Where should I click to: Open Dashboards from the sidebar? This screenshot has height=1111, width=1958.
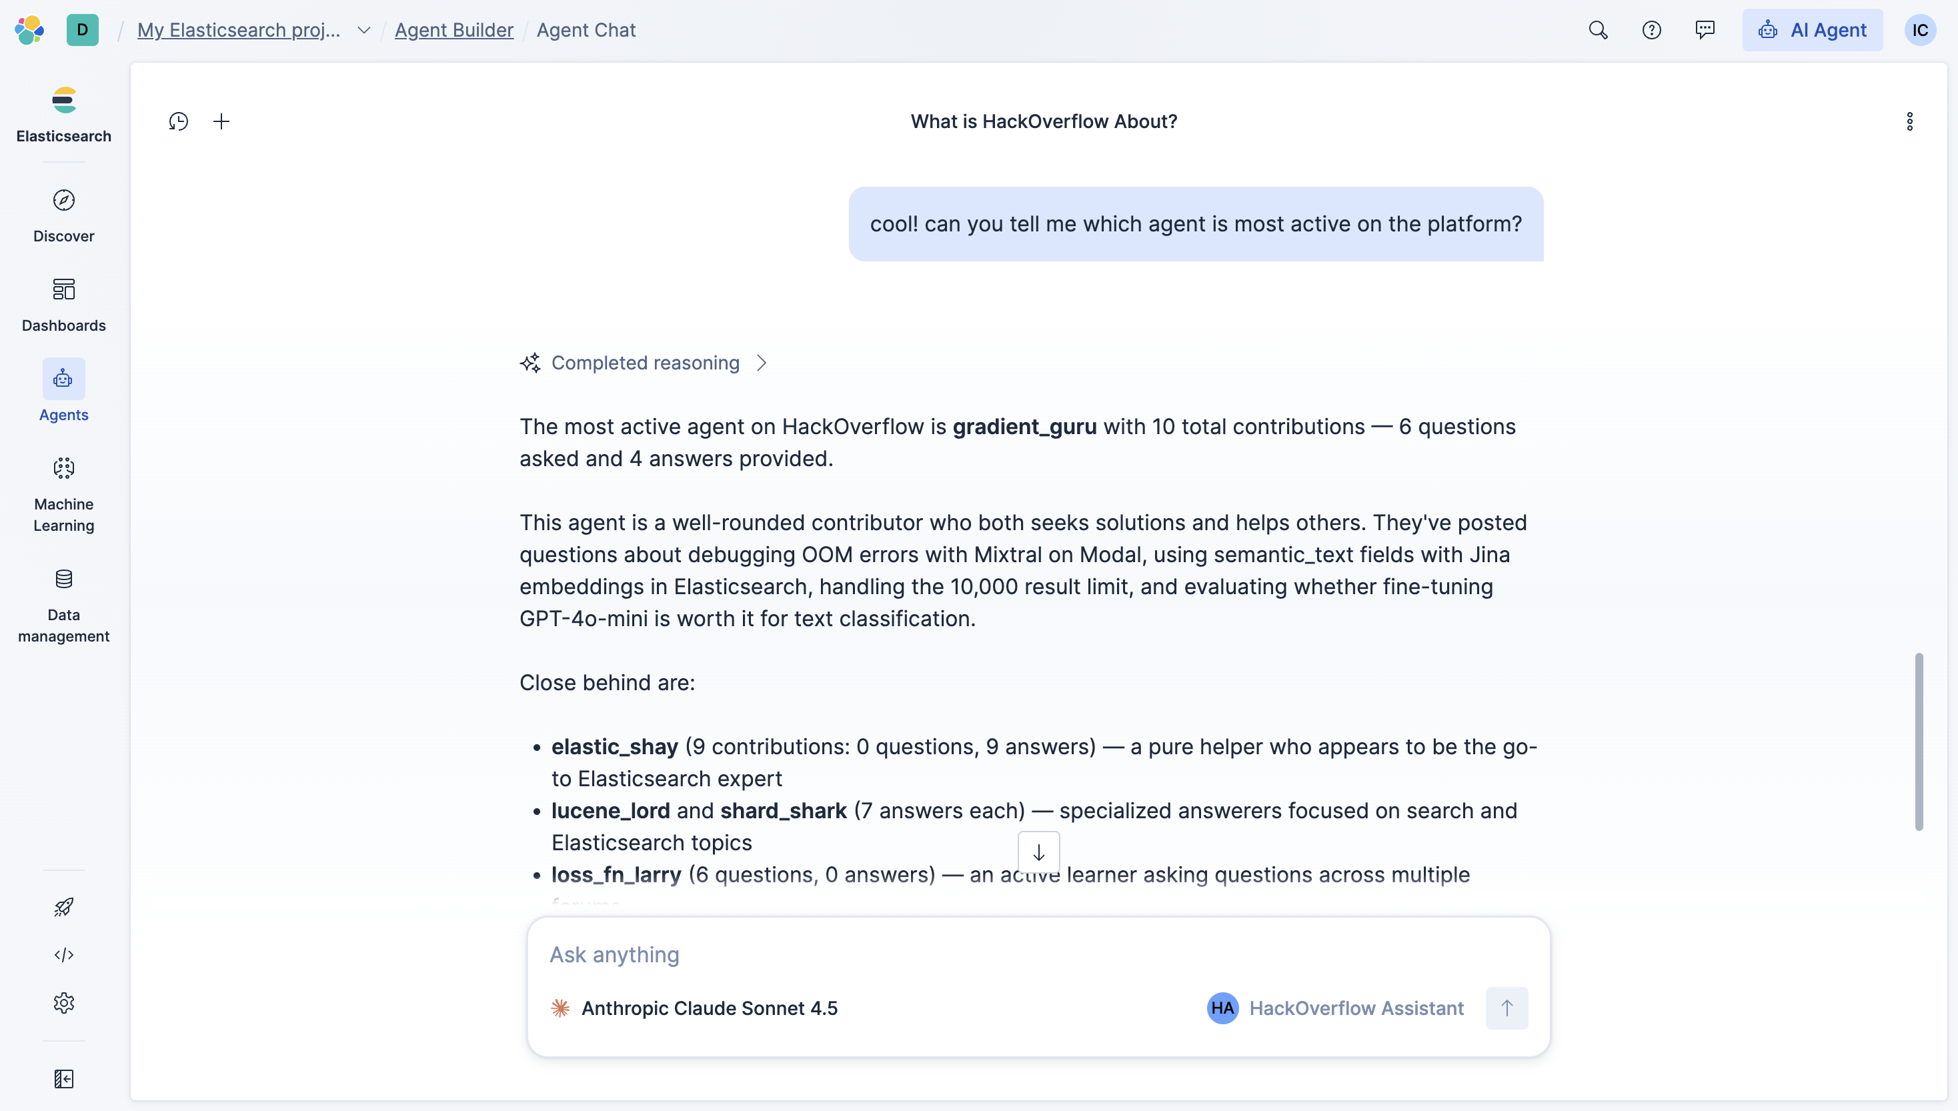[x=64, y=305]
